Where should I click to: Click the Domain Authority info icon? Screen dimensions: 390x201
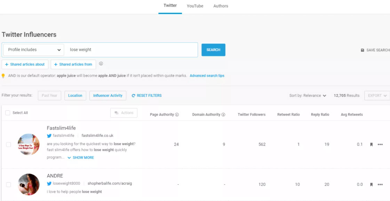pos(223,115)
